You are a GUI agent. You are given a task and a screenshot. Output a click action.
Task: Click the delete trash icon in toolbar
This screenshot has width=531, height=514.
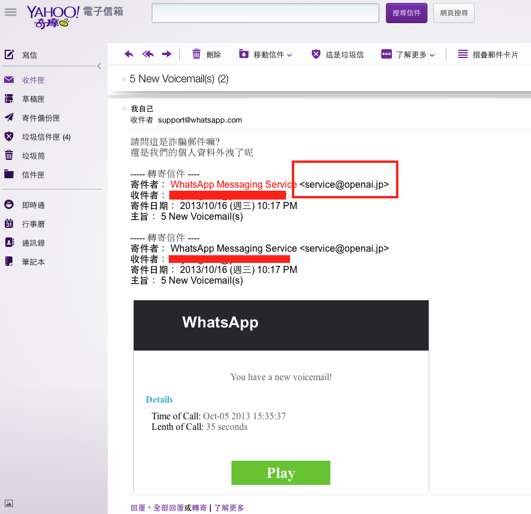tap(197, 54)
